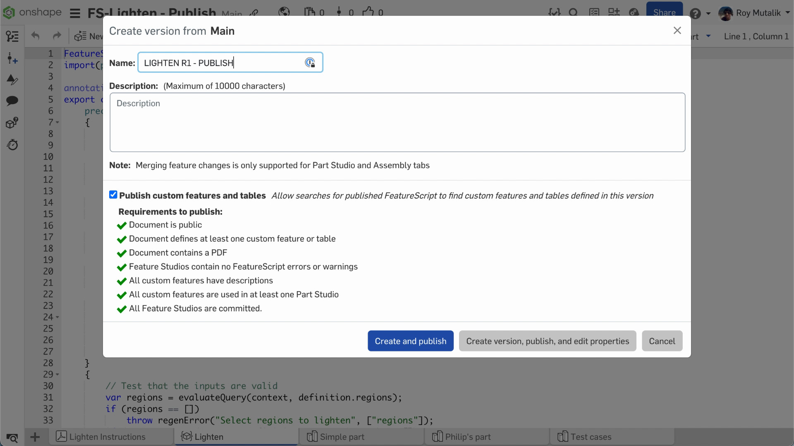
Task: Click Cancel in the version dialog
Action: 662,341
